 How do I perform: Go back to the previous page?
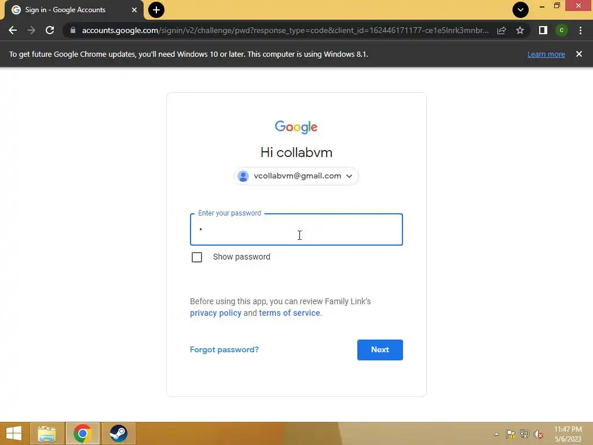click(13, 30)
